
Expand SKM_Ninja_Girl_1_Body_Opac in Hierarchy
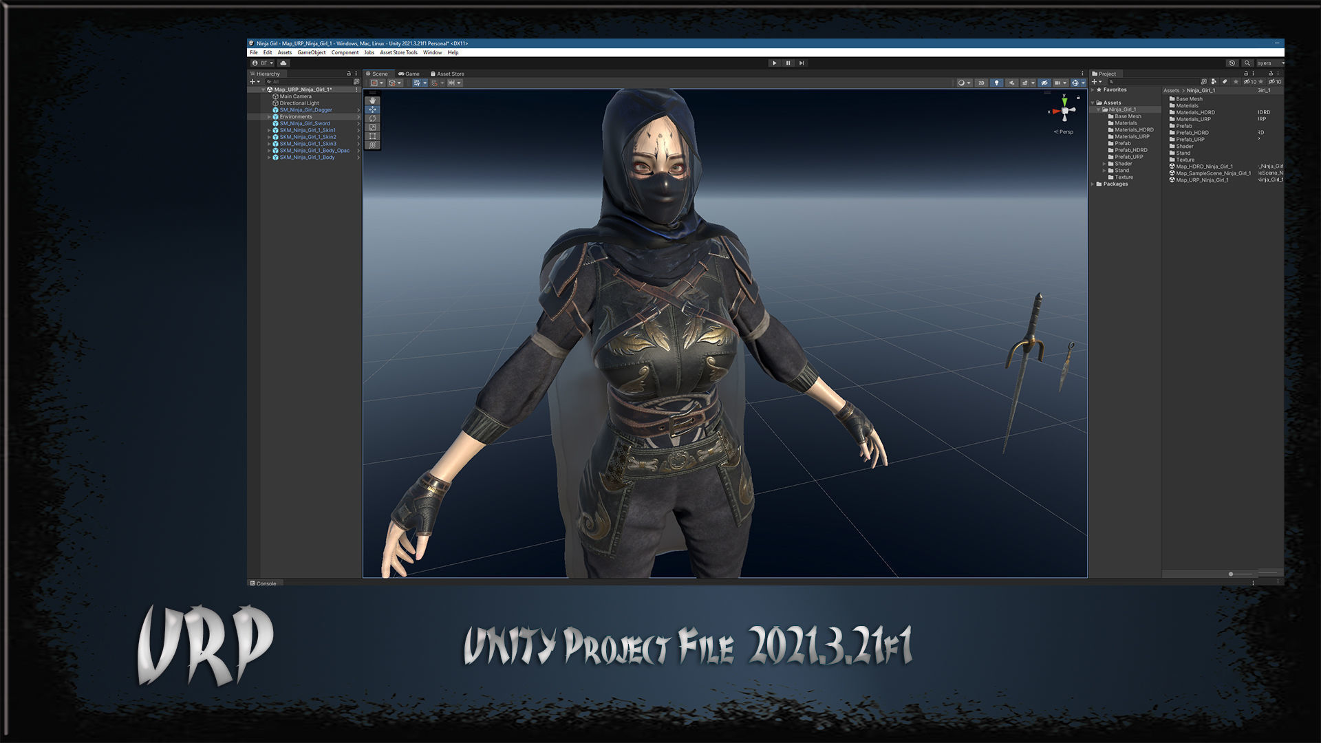pyautogui.click(x=269, y=151)
